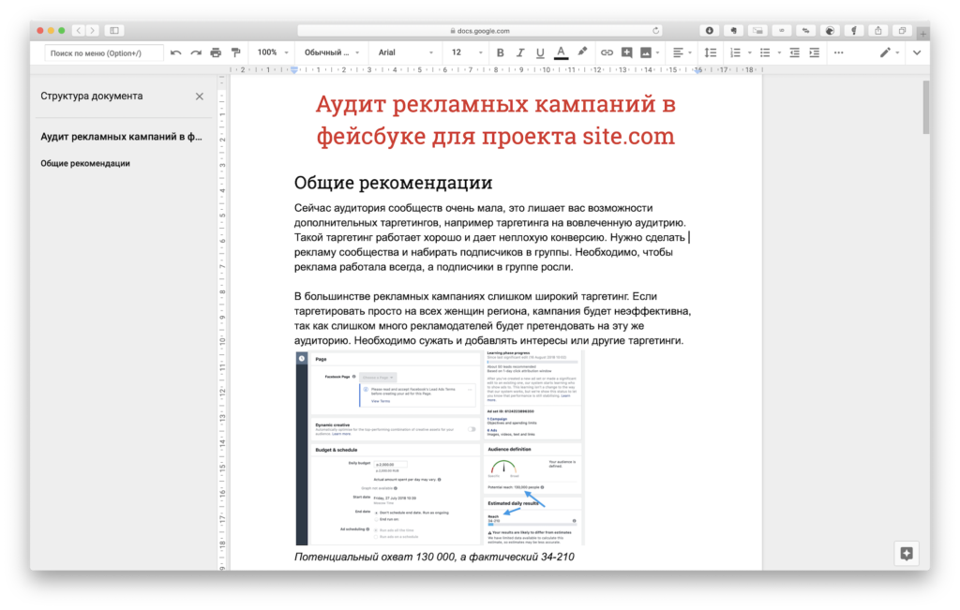Show Safari downloads
This screenshot has height=610, width=960.
pyautogui.click(x=709, y=31)
